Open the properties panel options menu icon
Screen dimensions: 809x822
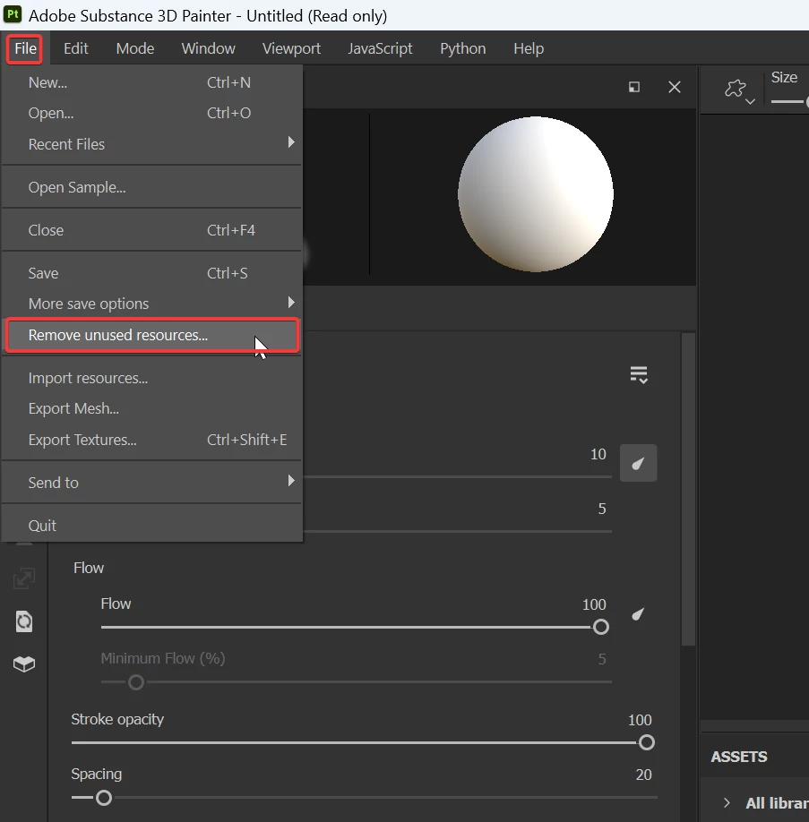pyautogui.click(x=639, y=375)
